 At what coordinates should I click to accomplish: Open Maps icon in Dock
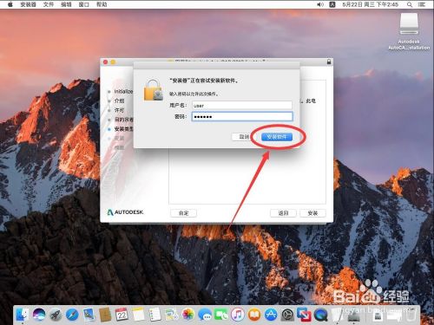pos(172,315)
